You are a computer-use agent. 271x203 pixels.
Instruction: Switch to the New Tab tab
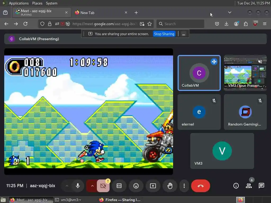coord(101,13)
